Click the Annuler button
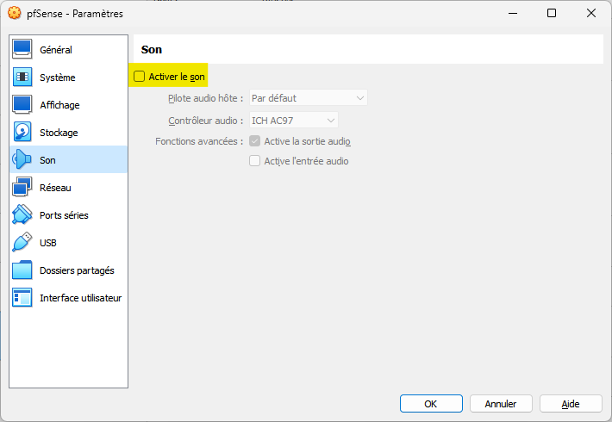The height and width of the screenshot is (422, 612). (501, 404)
